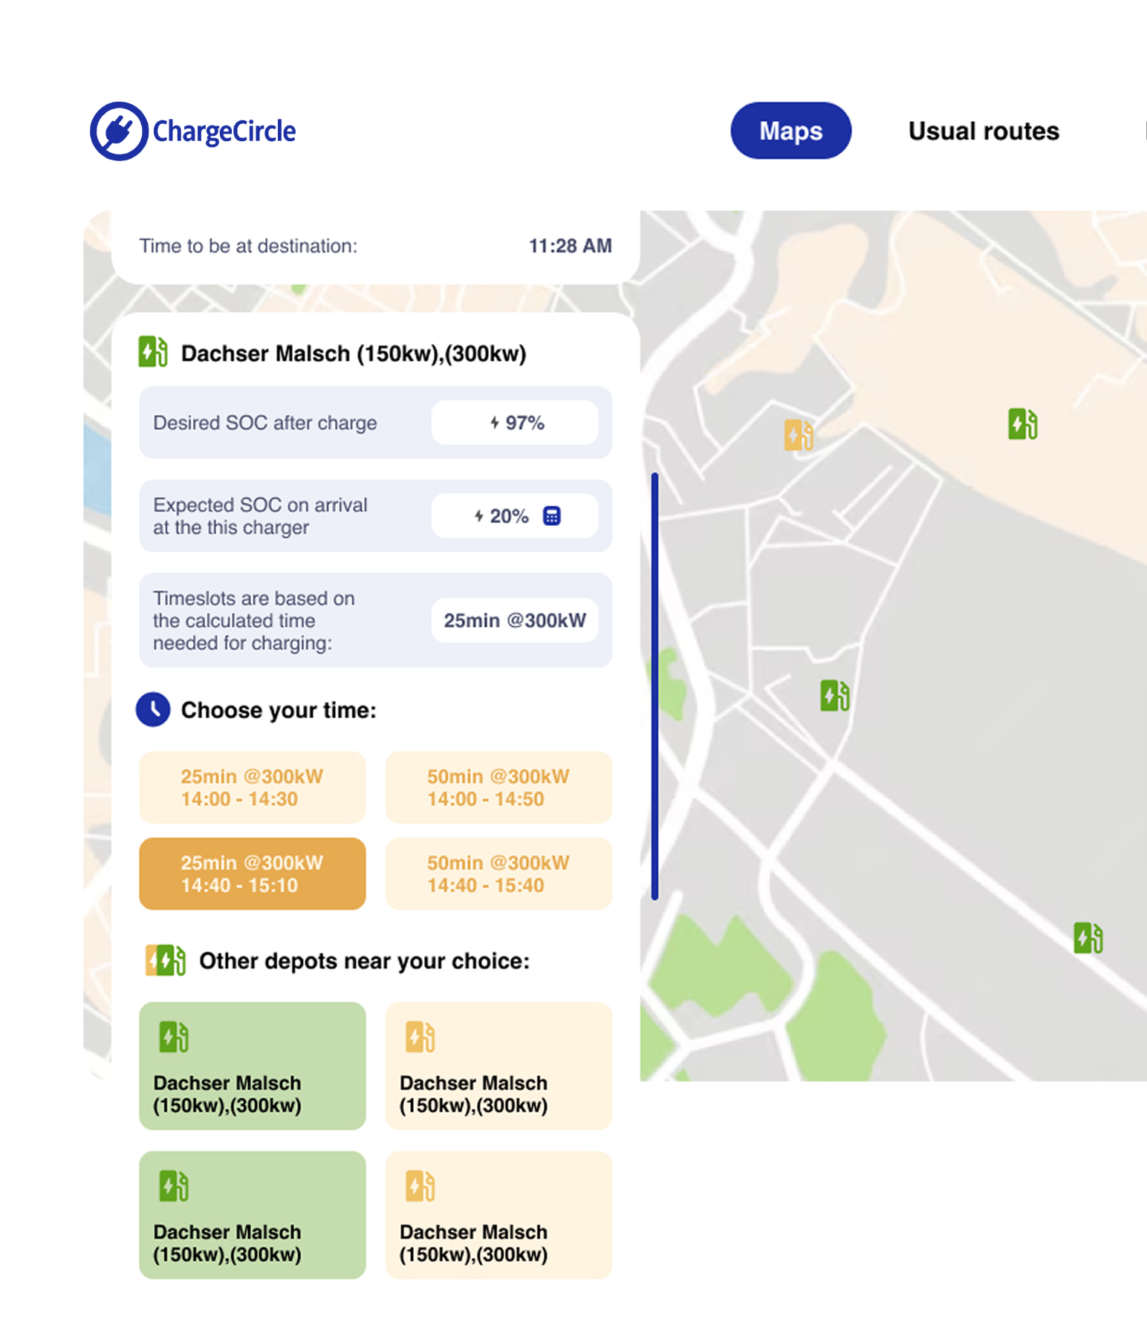Click the orange charger marker on the map

799,434
